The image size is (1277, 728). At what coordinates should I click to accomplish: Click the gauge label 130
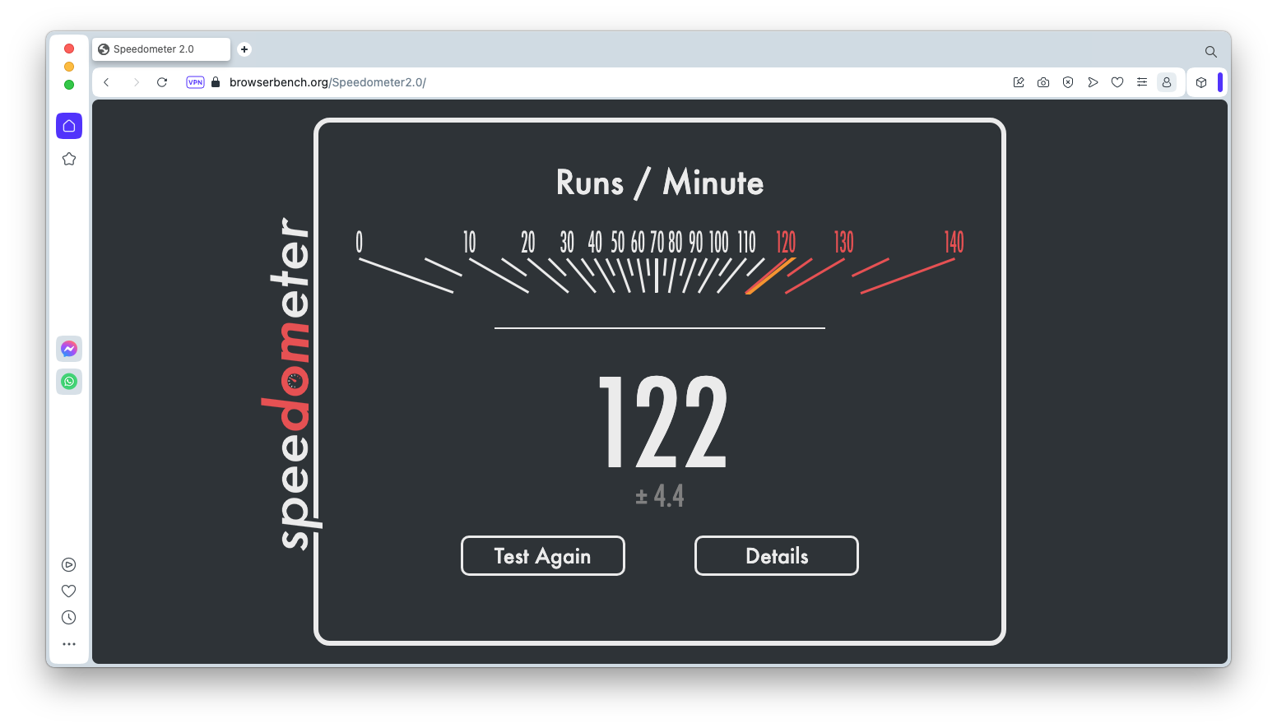point(844,242)
